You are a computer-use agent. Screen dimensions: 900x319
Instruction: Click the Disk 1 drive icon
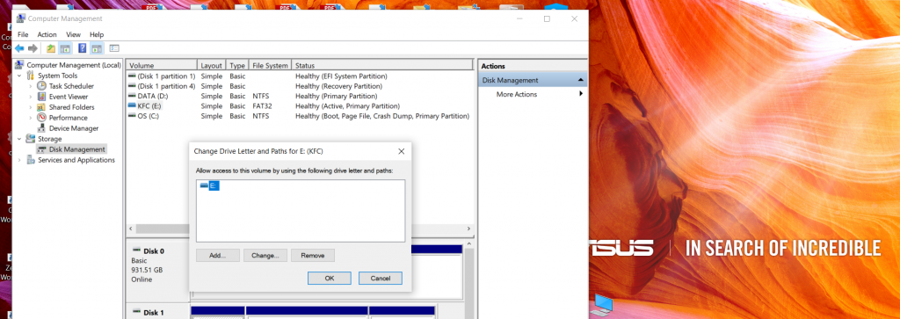pyautogui.click(x=136, y=312)
